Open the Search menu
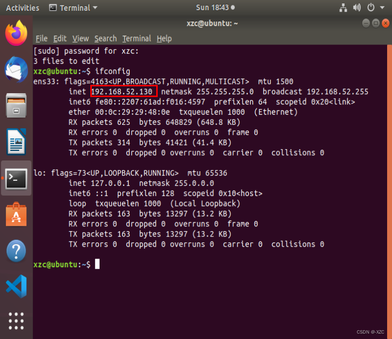The image size is (392, 339). pos(105,39)
